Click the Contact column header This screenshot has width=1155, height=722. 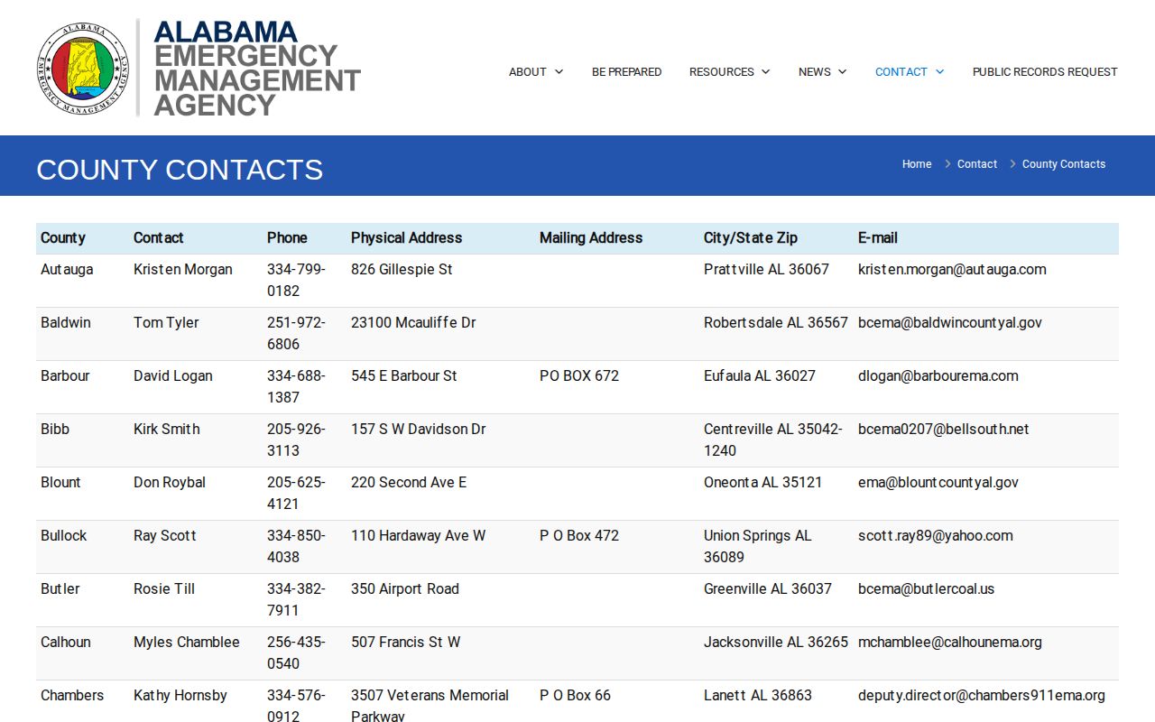158,238
